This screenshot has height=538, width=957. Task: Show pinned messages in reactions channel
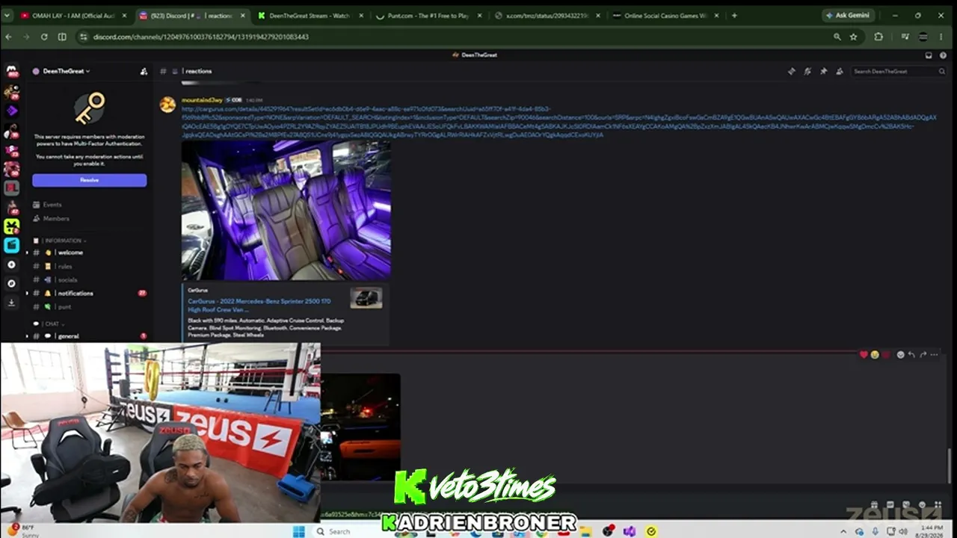coord(823,72)
